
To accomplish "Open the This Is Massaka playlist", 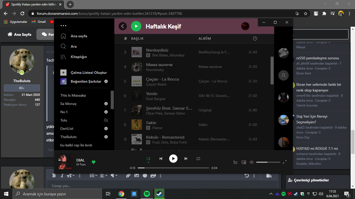I will (73, 95).
